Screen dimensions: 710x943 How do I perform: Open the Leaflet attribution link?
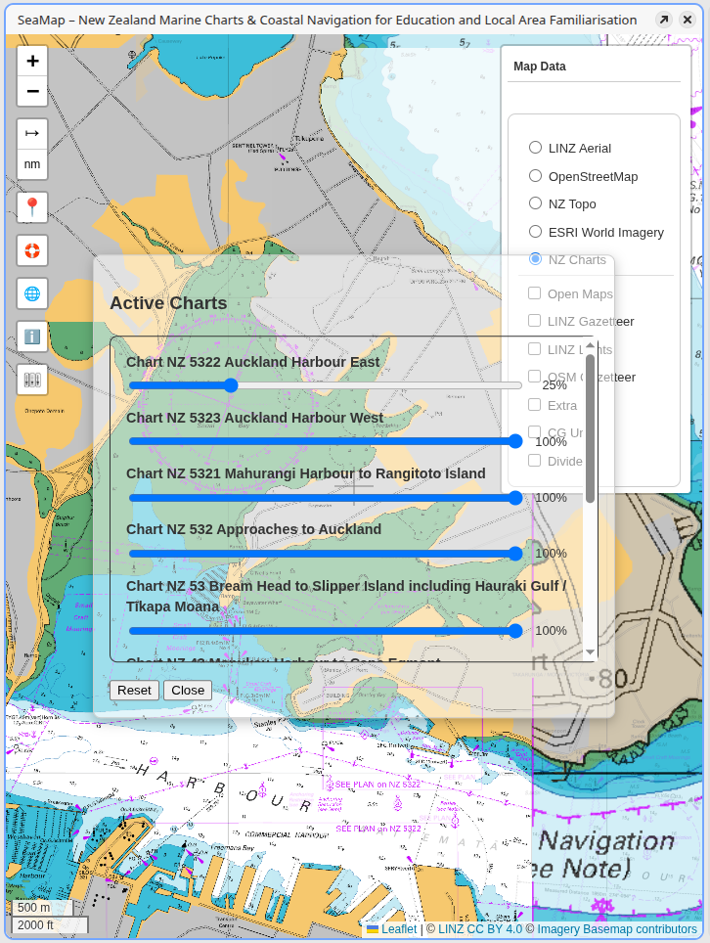coord(399,929)
